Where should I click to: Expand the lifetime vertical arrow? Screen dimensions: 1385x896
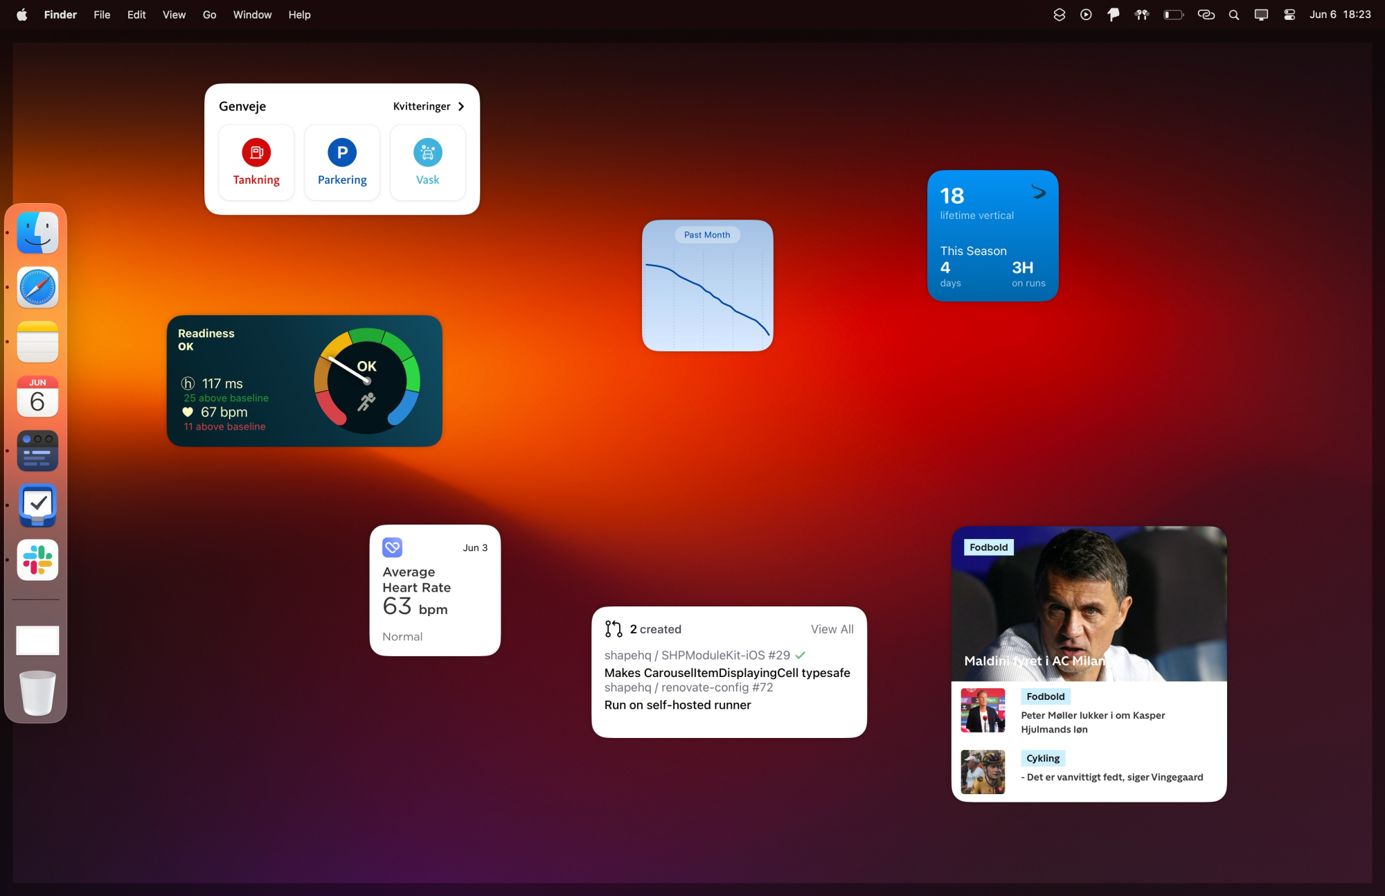coord(1038,192)
